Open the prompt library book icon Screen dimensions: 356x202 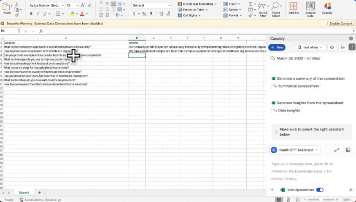coord(348,150)
